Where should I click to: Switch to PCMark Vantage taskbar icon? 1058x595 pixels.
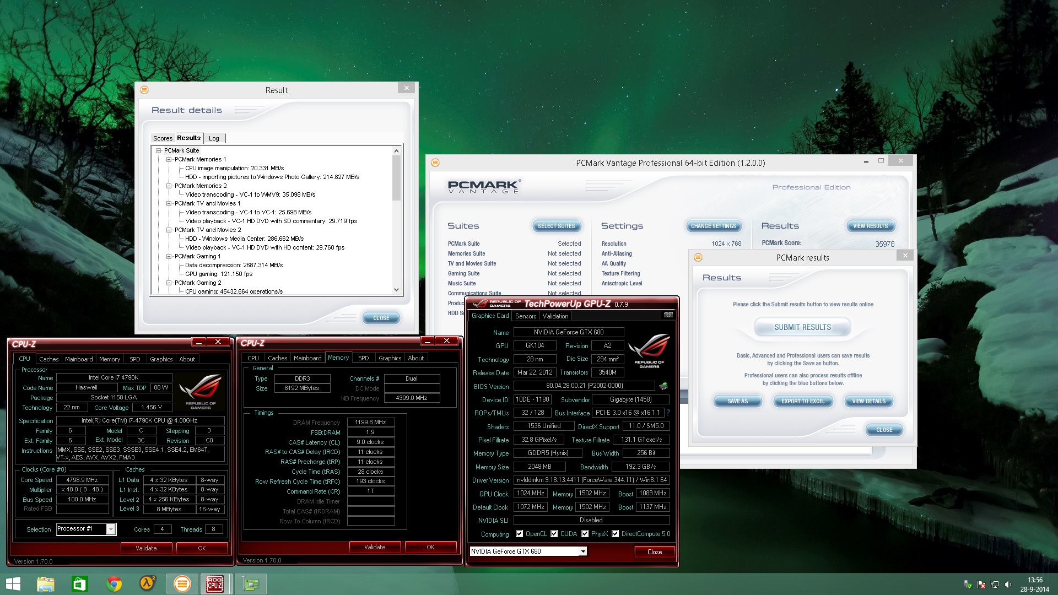tap(182, 583)
